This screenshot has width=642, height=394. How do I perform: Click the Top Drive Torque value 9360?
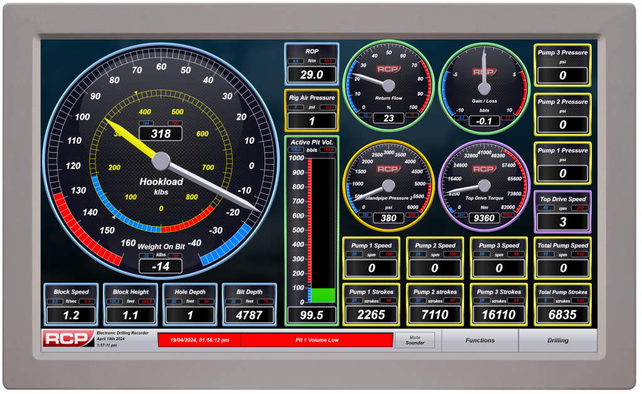click(x=484, y=218)
